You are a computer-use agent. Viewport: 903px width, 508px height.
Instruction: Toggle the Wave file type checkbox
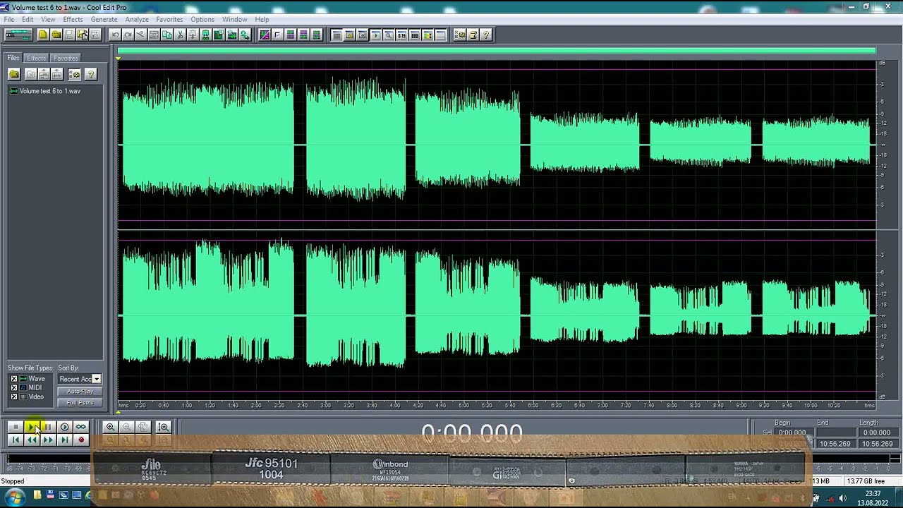(x=13, y=379)
